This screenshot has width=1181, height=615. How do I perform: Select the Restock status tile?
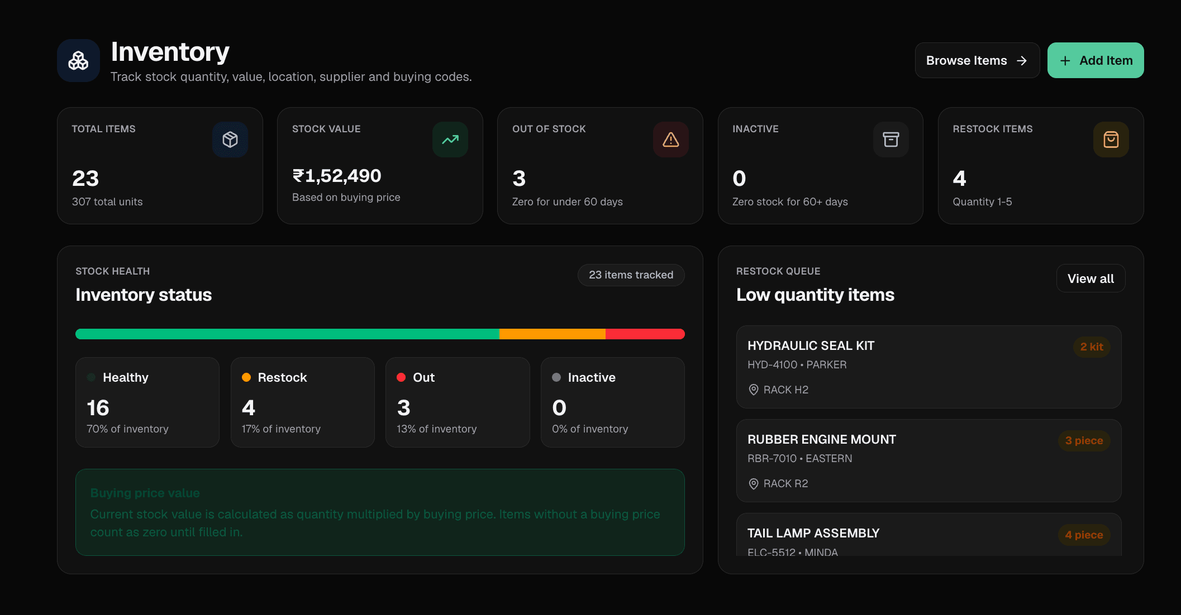tap(302, 402)
